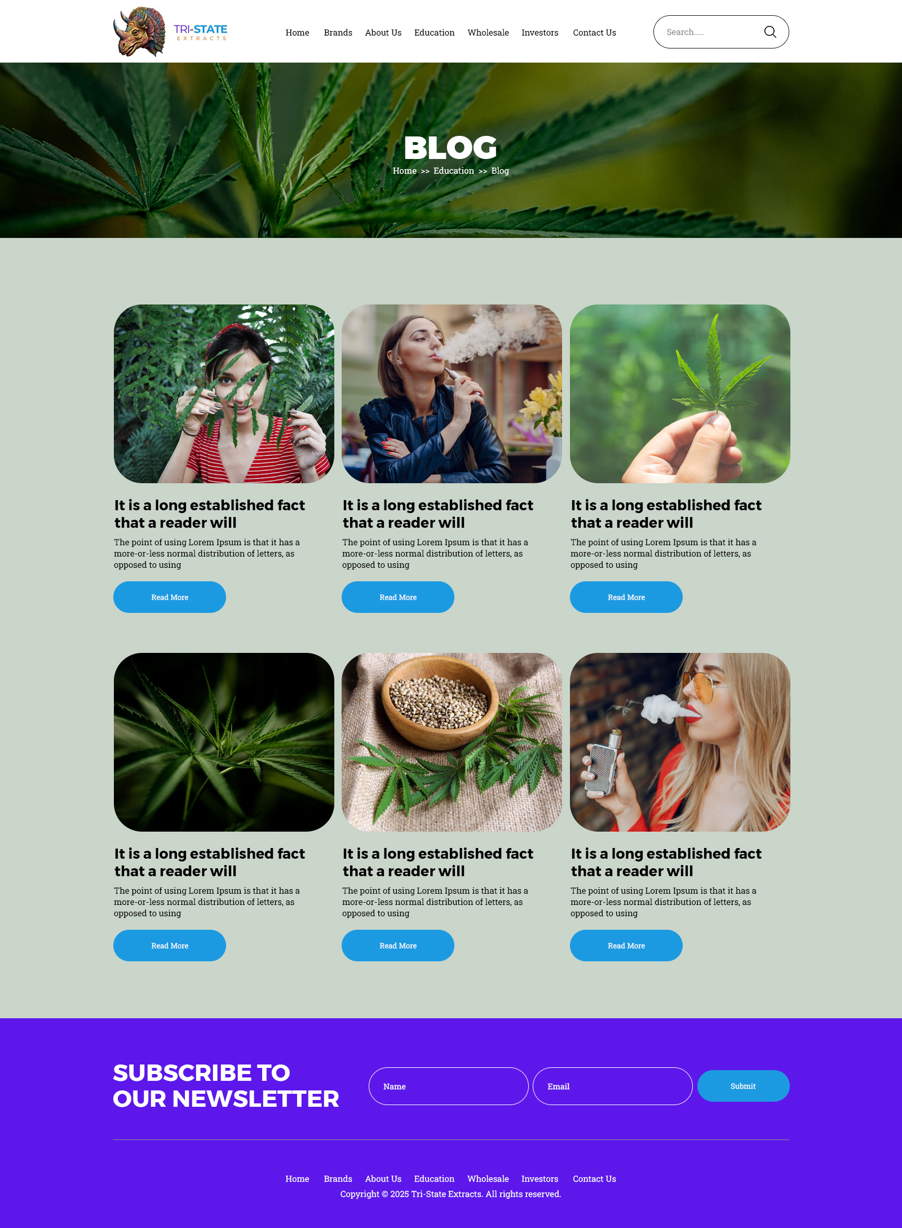
Task: Click Read More under vaping woman post
Action: [x=398, y=597]
